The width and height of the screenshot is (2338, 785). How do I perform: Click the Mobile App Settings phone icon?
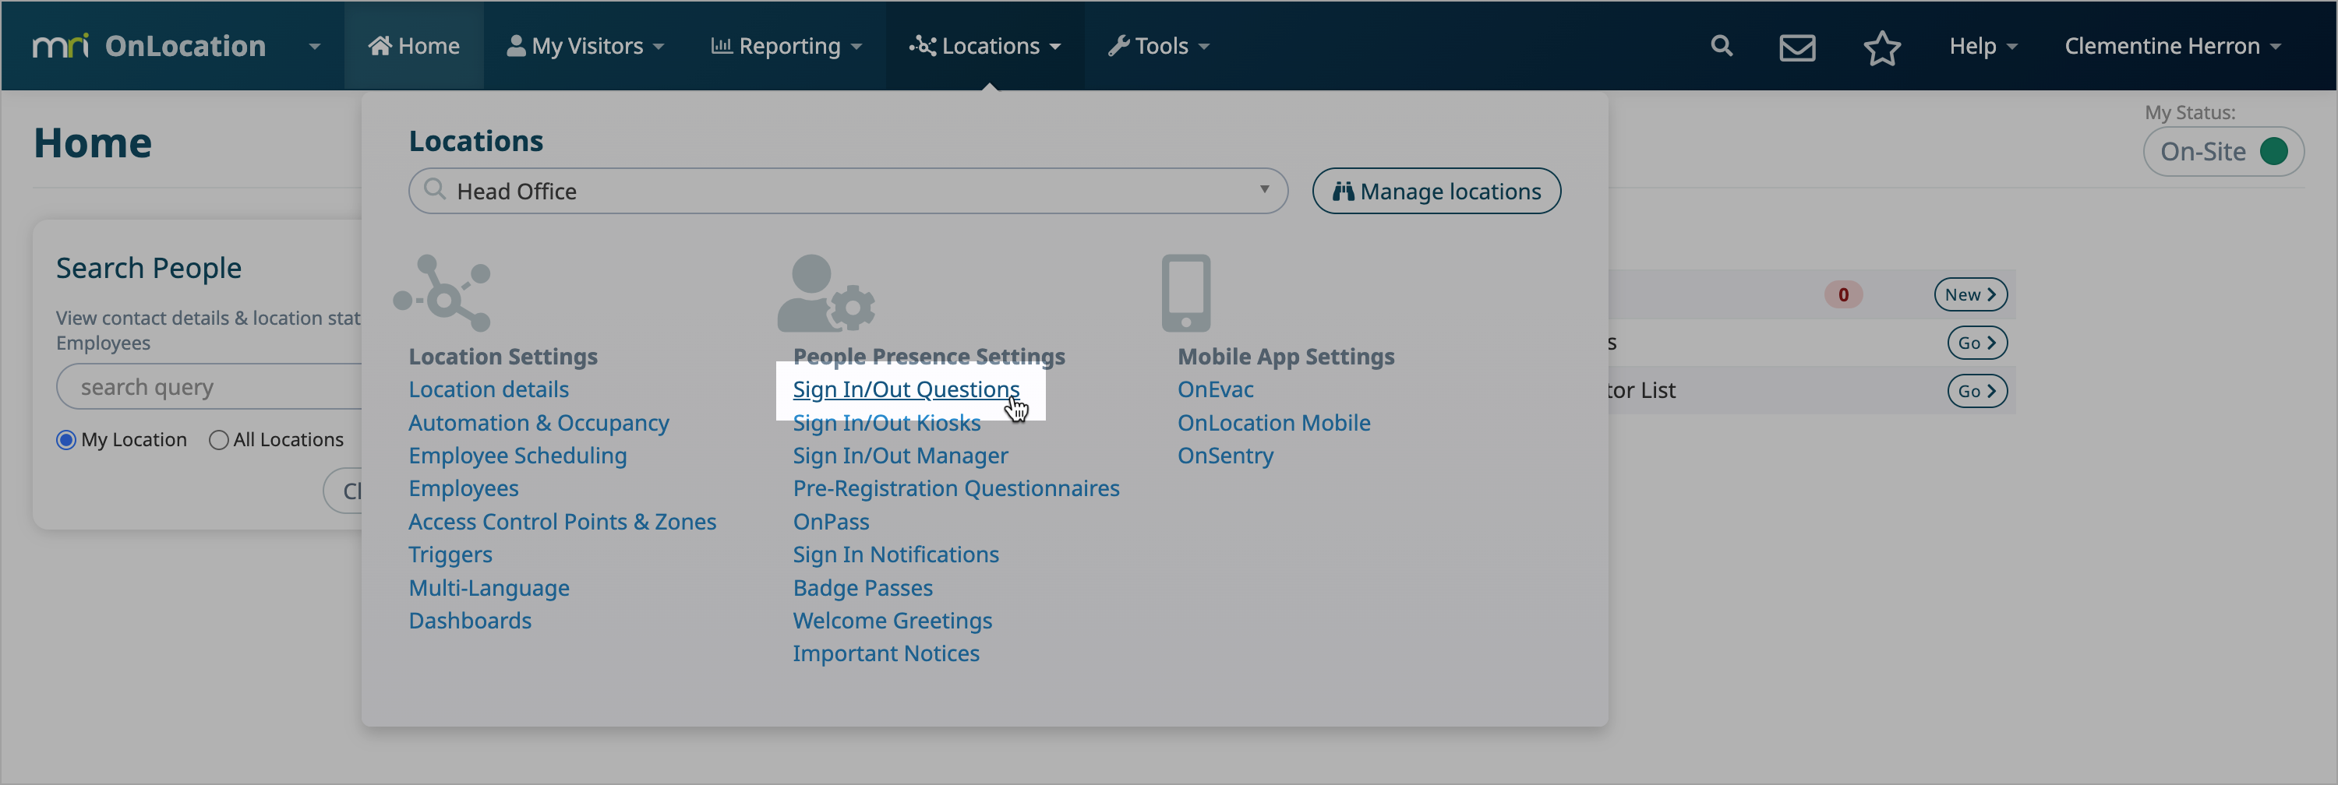coord(1185,293)
